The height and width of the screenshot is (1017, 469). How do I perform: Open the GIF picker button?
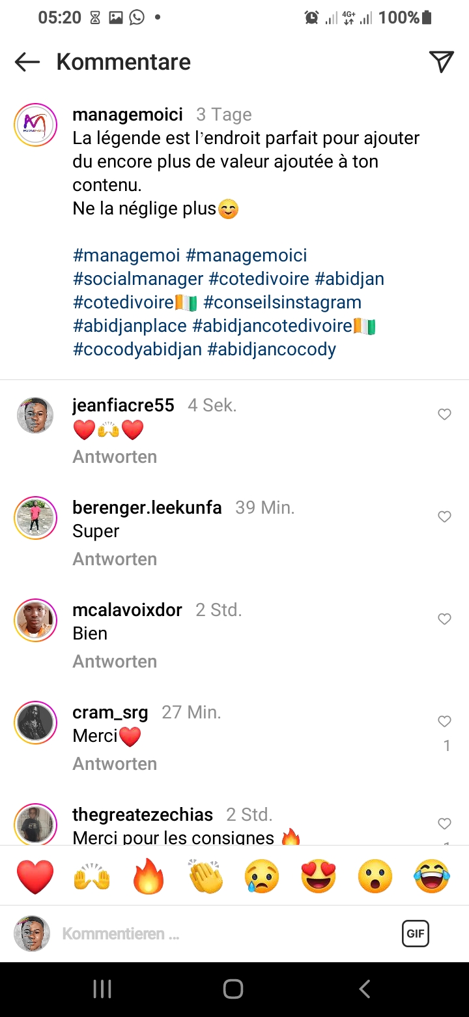click(x=415, y=934)
